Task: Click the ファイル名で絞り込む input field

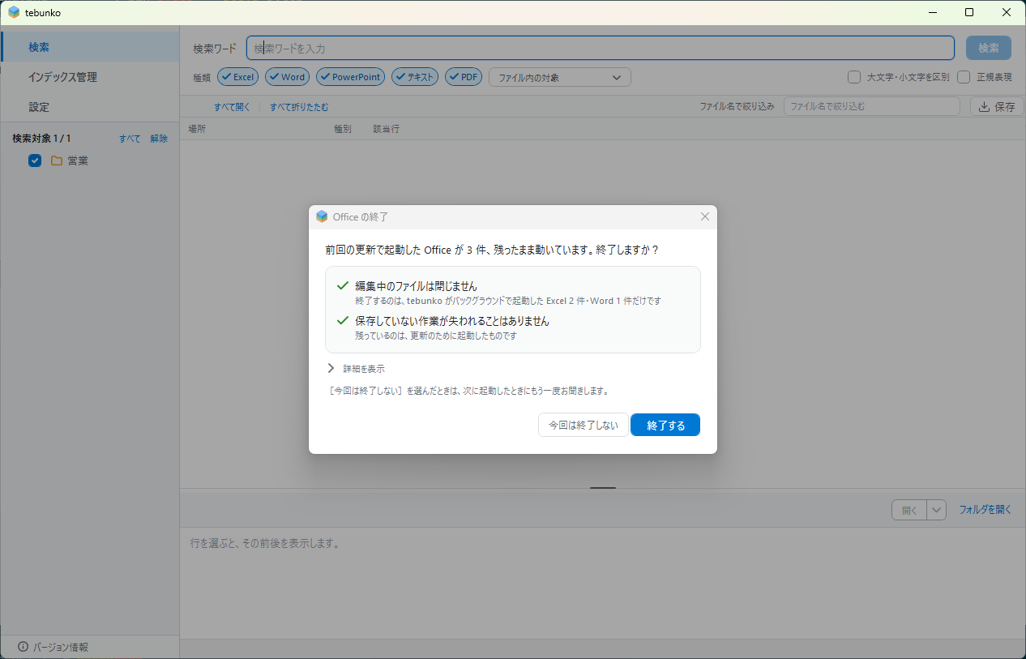Action: coord(872,106)
